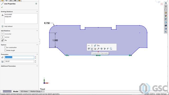Click Fix relation icon in Add Relations
Image resolution: width=169 pixels, height=95 pixels.
[x=2, y=40]
